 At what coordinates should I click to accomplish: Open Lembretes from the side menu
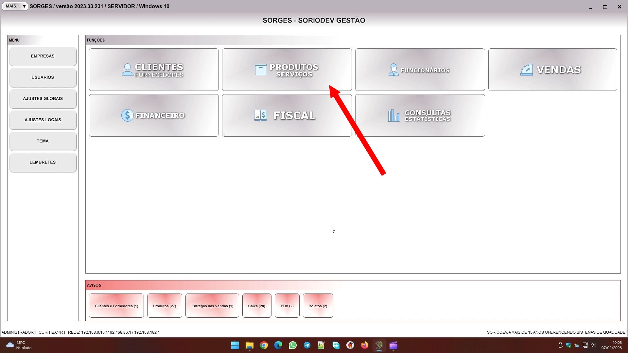tap(43, 162)
